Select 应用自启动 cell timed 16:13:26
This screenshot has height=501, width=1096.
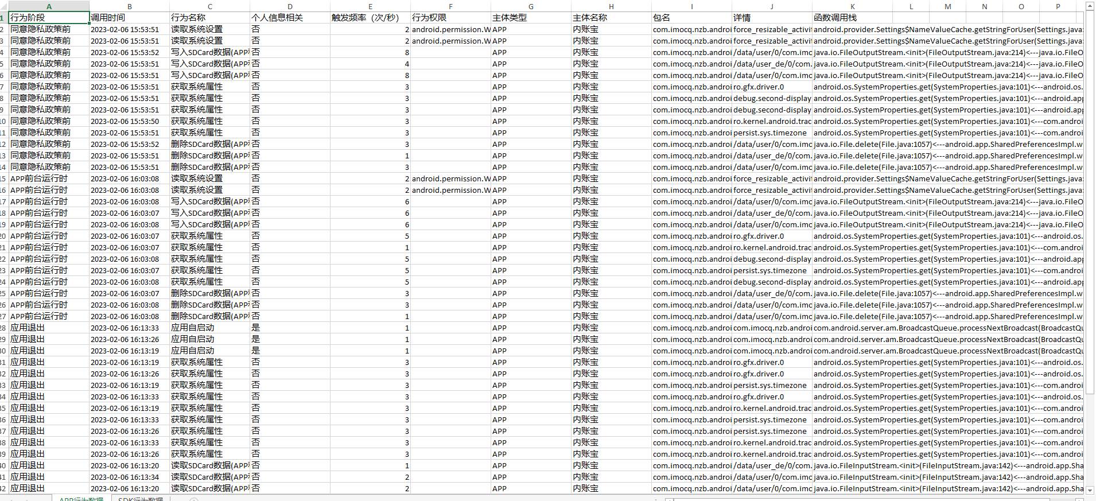click(210, 339)
